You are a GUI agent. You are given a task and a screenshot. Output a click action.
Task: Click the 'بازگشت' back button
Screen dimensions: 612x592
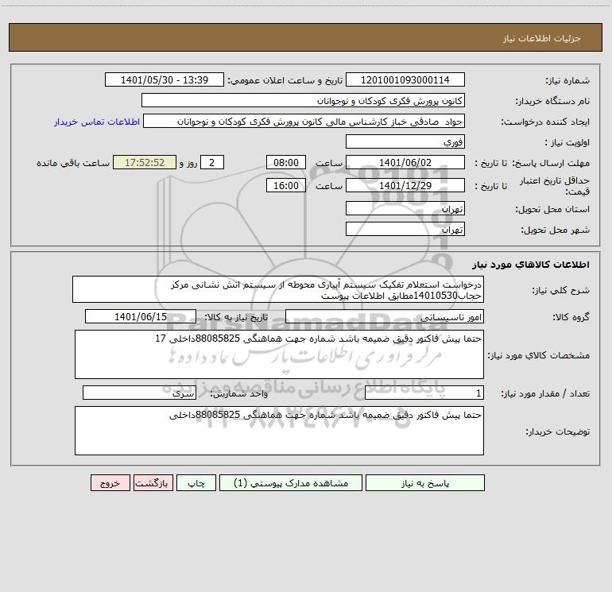tap(153, 482)
